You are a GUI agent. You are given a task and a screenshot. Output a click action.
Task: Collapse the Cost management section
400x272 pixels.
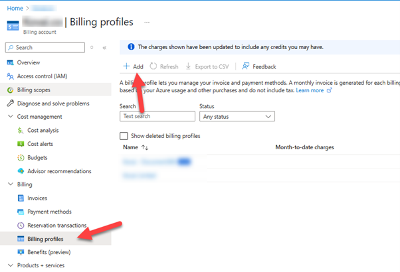[x=10, y=117]
